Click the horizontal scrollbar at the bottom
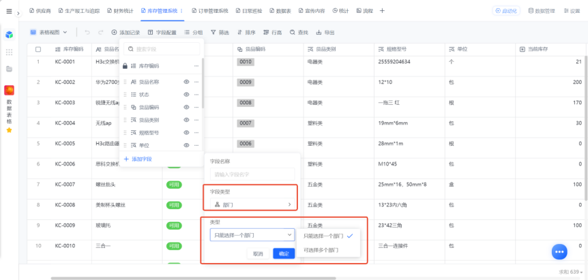This screenshot has width=588, height=280. click(x=193, y=278)
